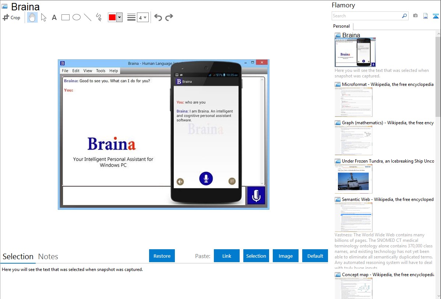
Task: Click the snapshot icon beside Microformat title
Action: click(338, 84)
